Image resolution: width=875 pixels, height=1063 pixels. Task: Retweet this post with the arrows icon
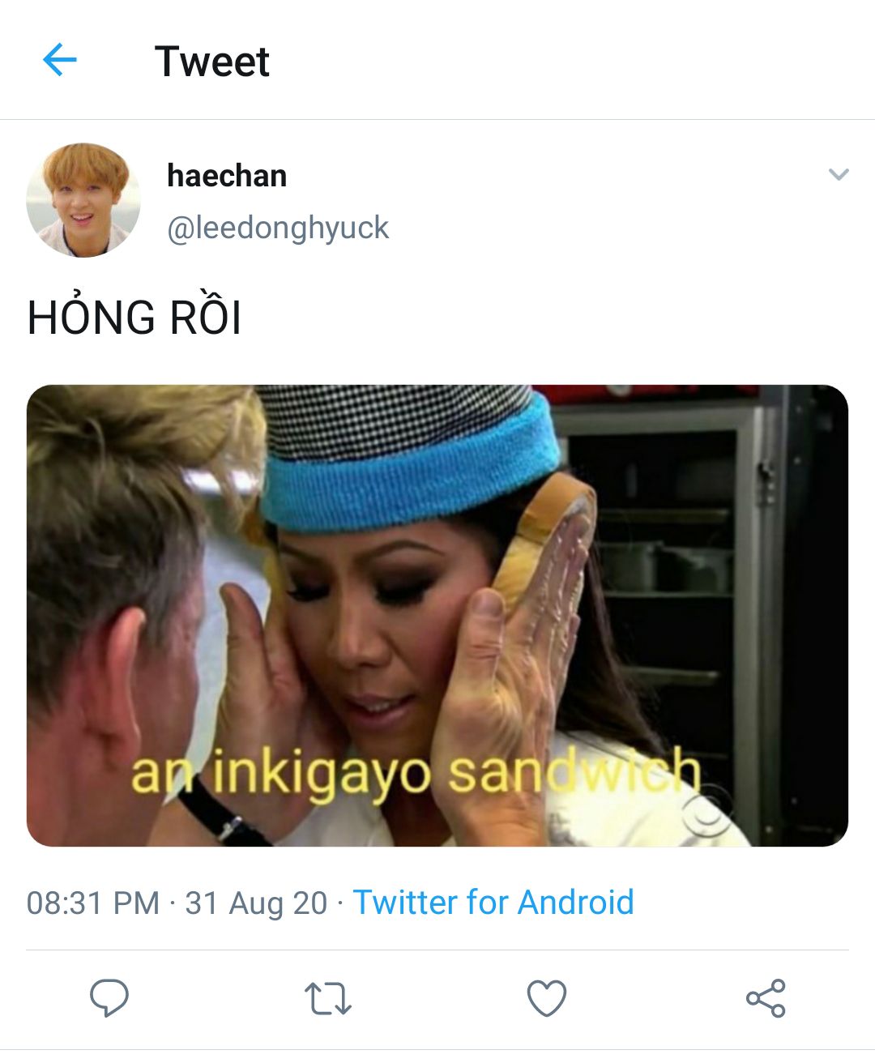pos(327,998)
